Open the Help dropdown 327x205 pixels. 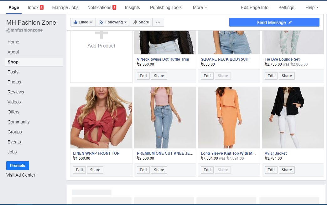(312, 7)
